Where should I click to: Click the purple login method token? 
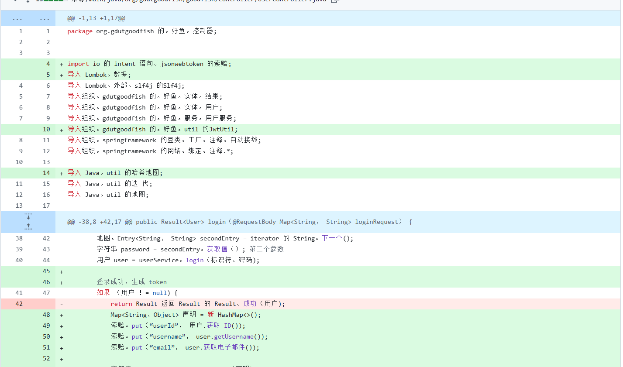click(x=195, y=260)
